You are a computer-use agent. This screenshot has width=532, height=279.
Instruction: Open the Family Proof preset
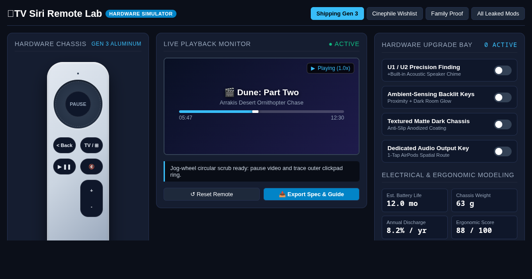447,13
